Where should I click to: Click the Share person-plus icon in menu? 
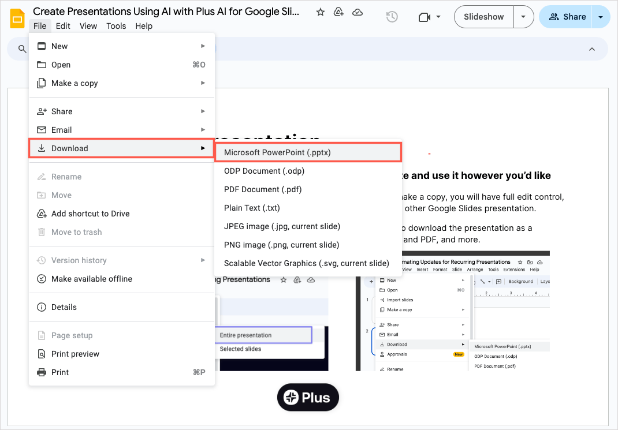pyautogui.click(x=42, y=111)
